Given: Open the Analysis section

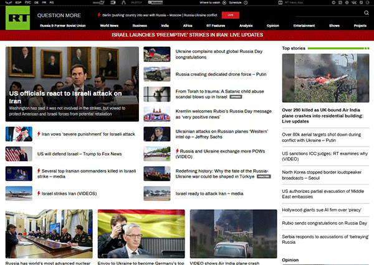Looking at the screenshot, I should pyautogui.click(x=246, y=26).
